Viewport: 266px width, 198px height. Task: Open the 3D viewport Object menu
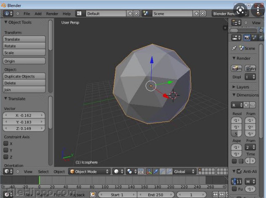(59, 171)
